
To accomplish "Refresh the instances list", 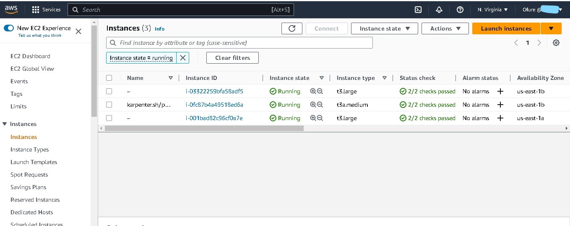I will pos(292,28).
